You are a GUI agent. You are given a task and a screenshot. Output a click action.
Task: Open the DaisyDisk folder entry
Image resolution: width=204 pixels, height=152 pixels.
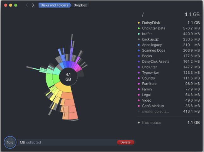[x=169, y=23]
